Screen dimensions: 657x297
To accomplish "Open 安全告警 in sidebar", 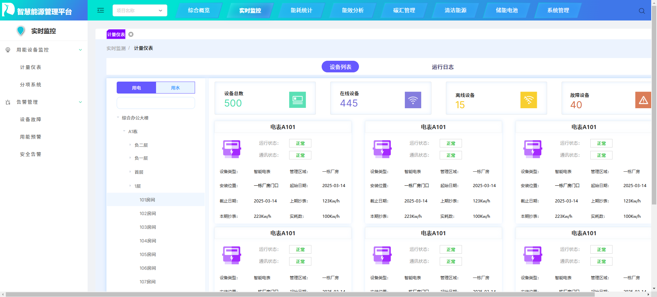I will [30, 154].
